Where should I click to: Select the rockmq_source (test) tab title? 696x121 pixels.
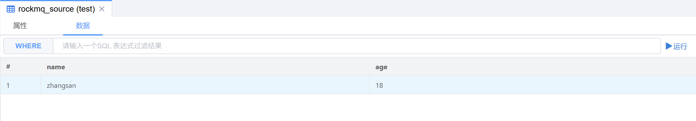pyautogui.click(x=56, y=9)
